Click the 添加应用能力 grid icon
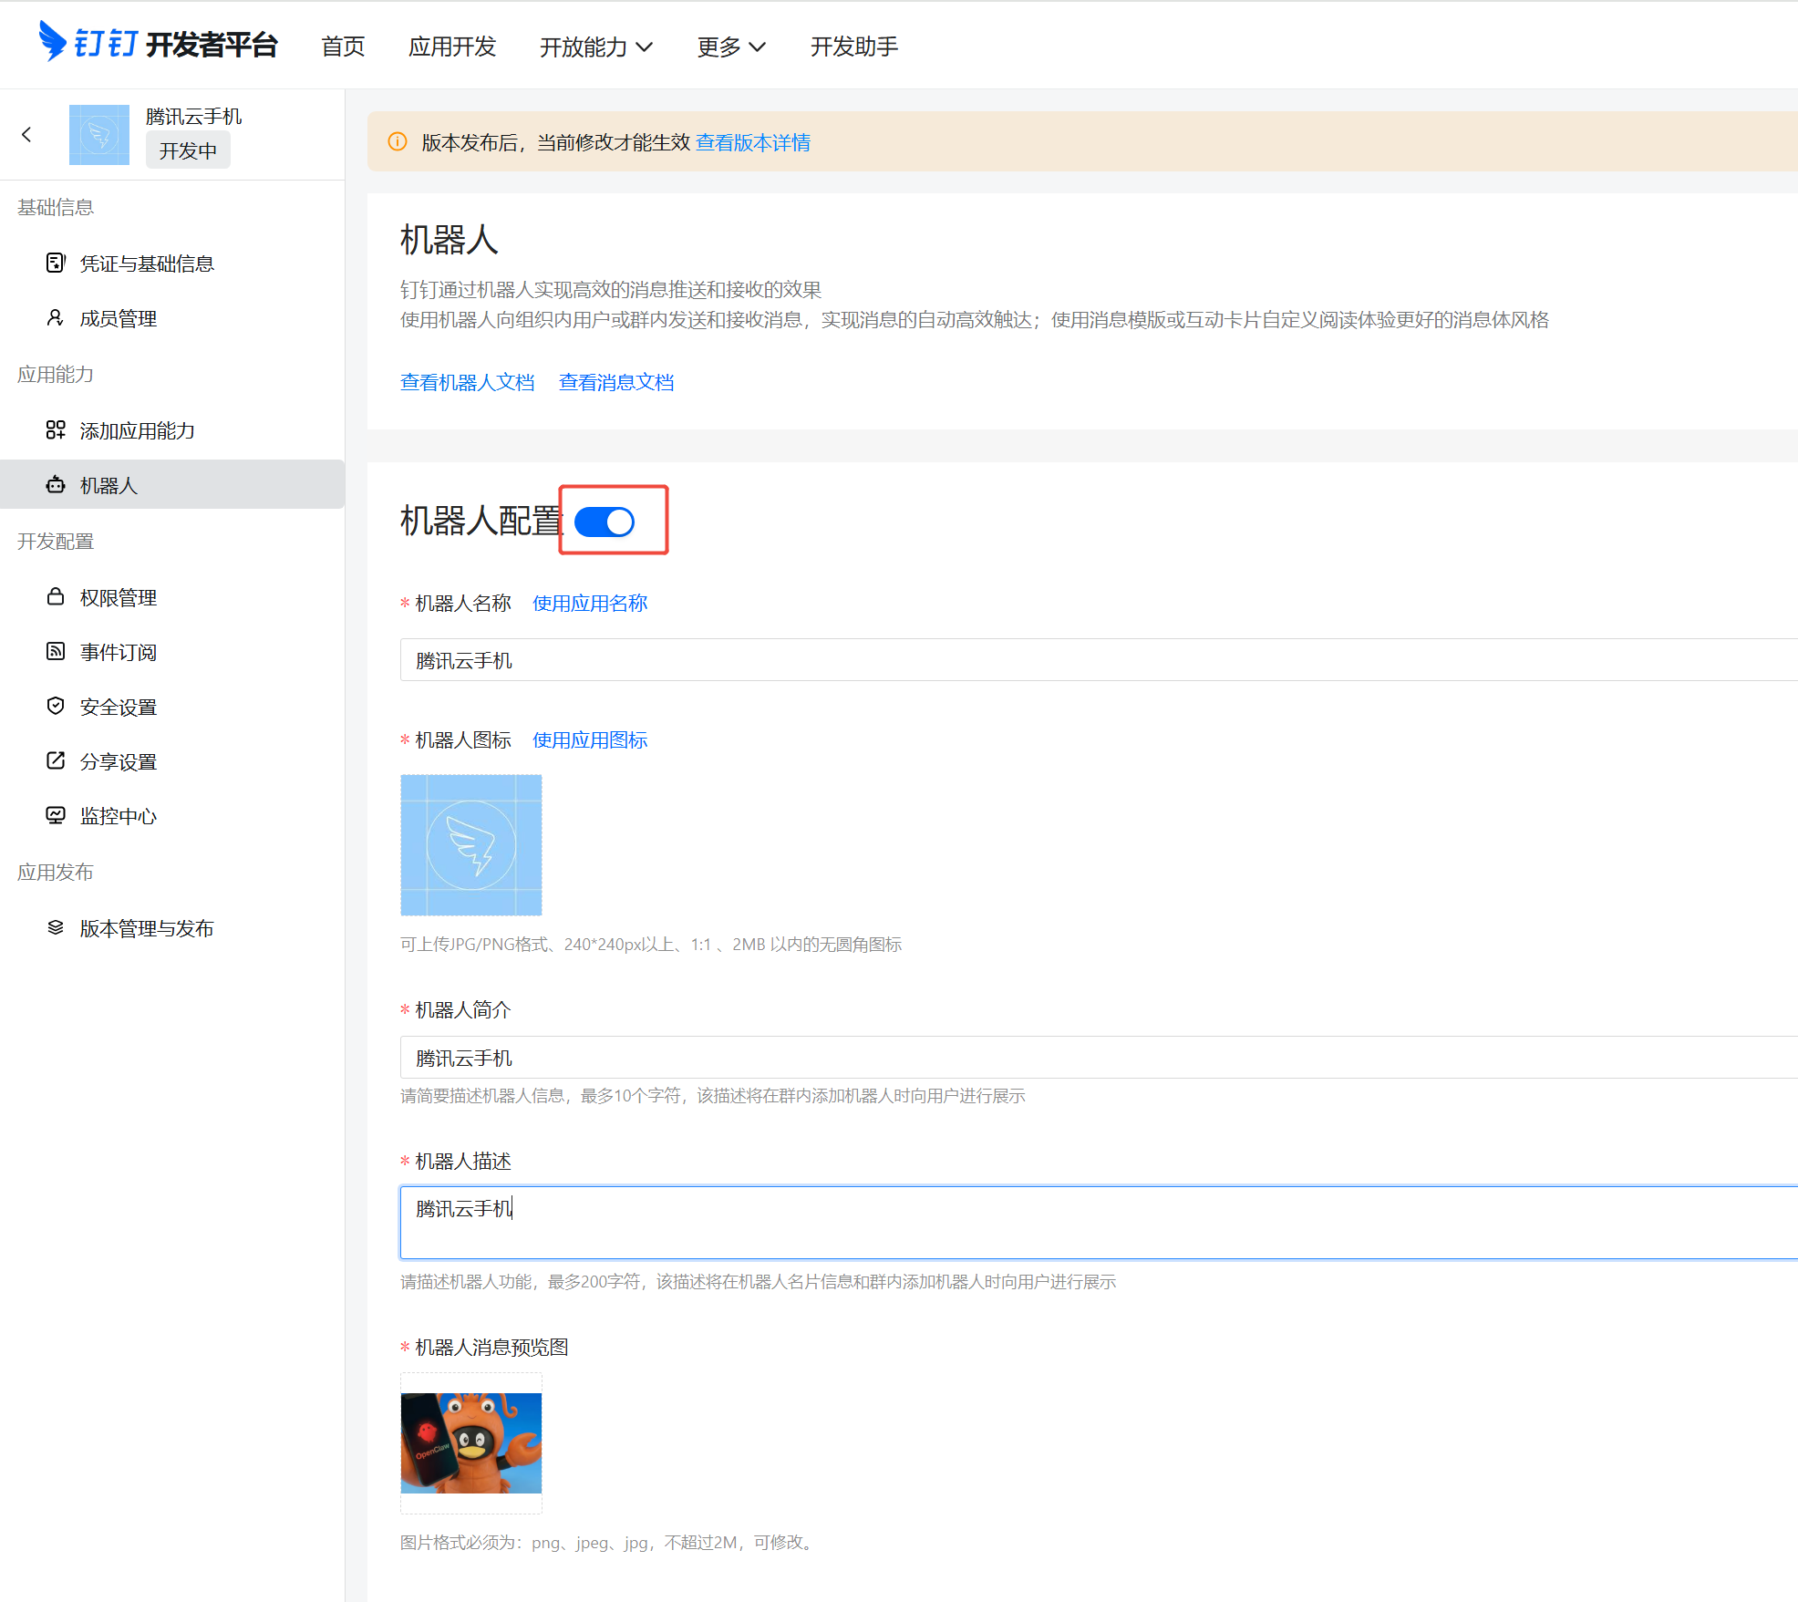1798x1602 pixels. tap(56, 429)
